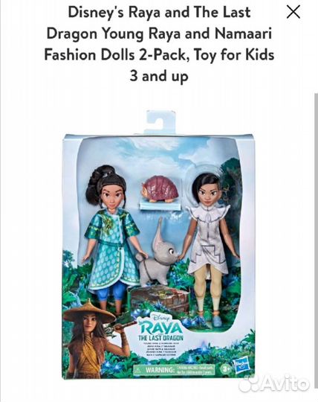The height and width of the screenshot is (402, 318).
Task: Click the adult Raya illustration with hat
Action: [x=95, y=339]
